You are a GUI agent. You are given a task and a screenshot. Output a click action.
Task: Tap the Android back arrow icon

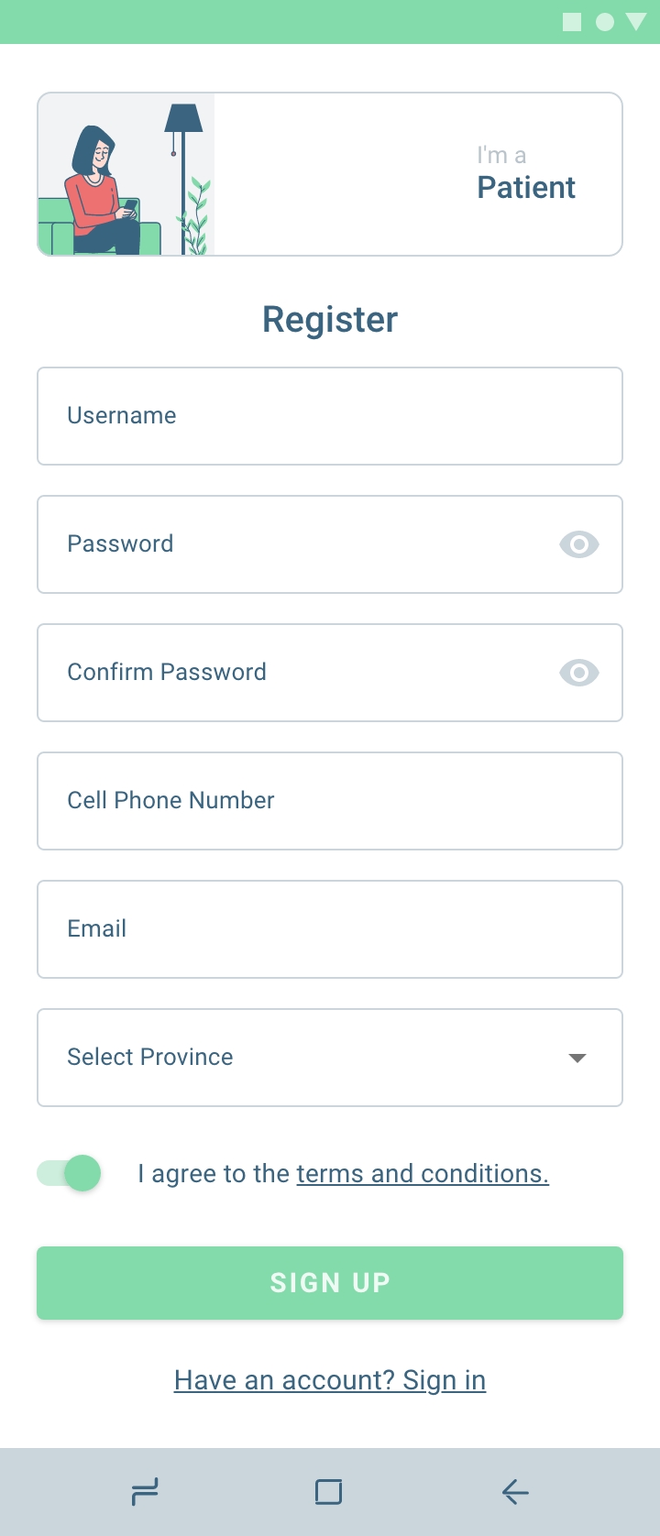(515, 1492)
